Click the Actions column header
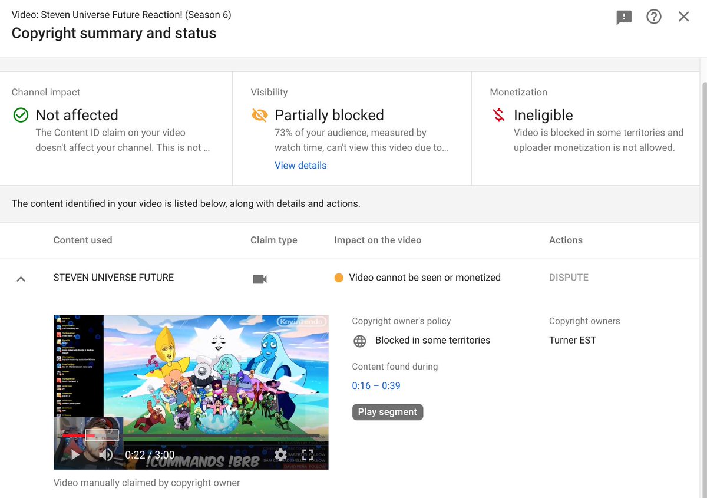707x498 pixels. click(566, 240)
